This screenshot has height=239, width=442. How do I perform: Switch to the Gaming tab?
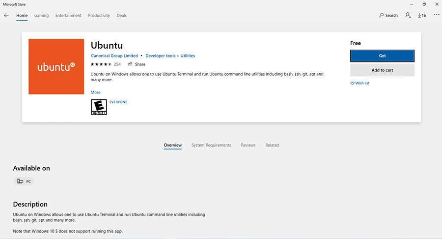[x=41, y=16]
